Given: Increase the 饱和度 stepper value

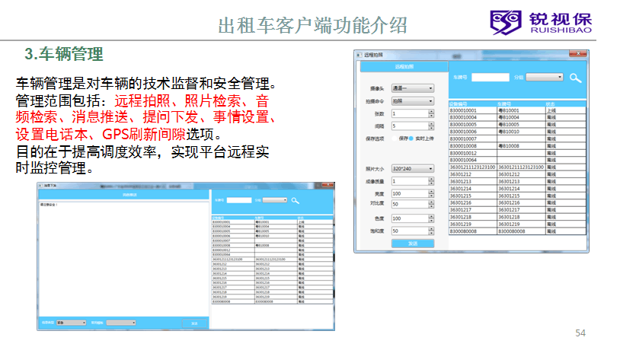Looking at the screenshot, I should click(431, 229).
